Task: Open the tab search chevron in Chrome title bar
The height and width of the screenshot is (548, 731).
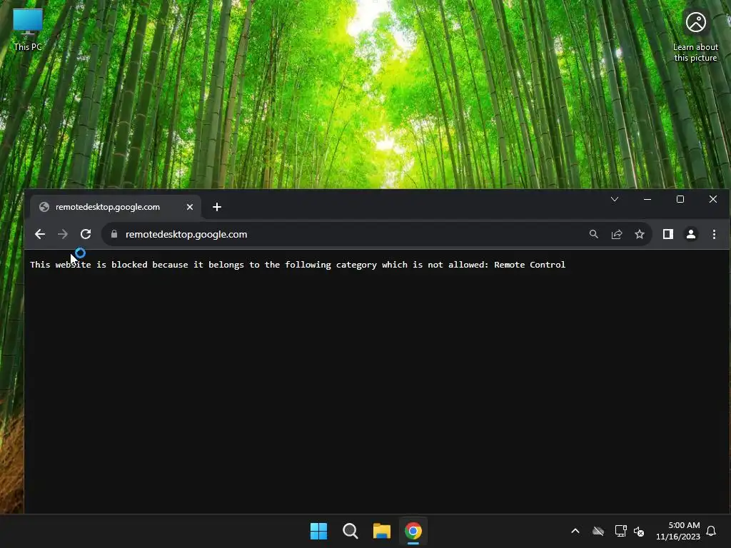Action: (x=615, y=200)
